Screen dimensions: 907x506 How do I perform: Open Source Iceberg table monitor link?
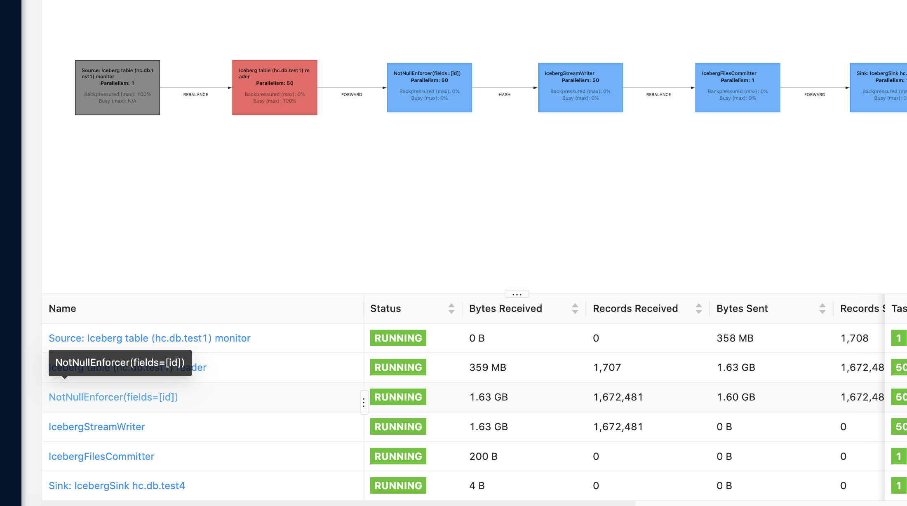click(149, 338)
